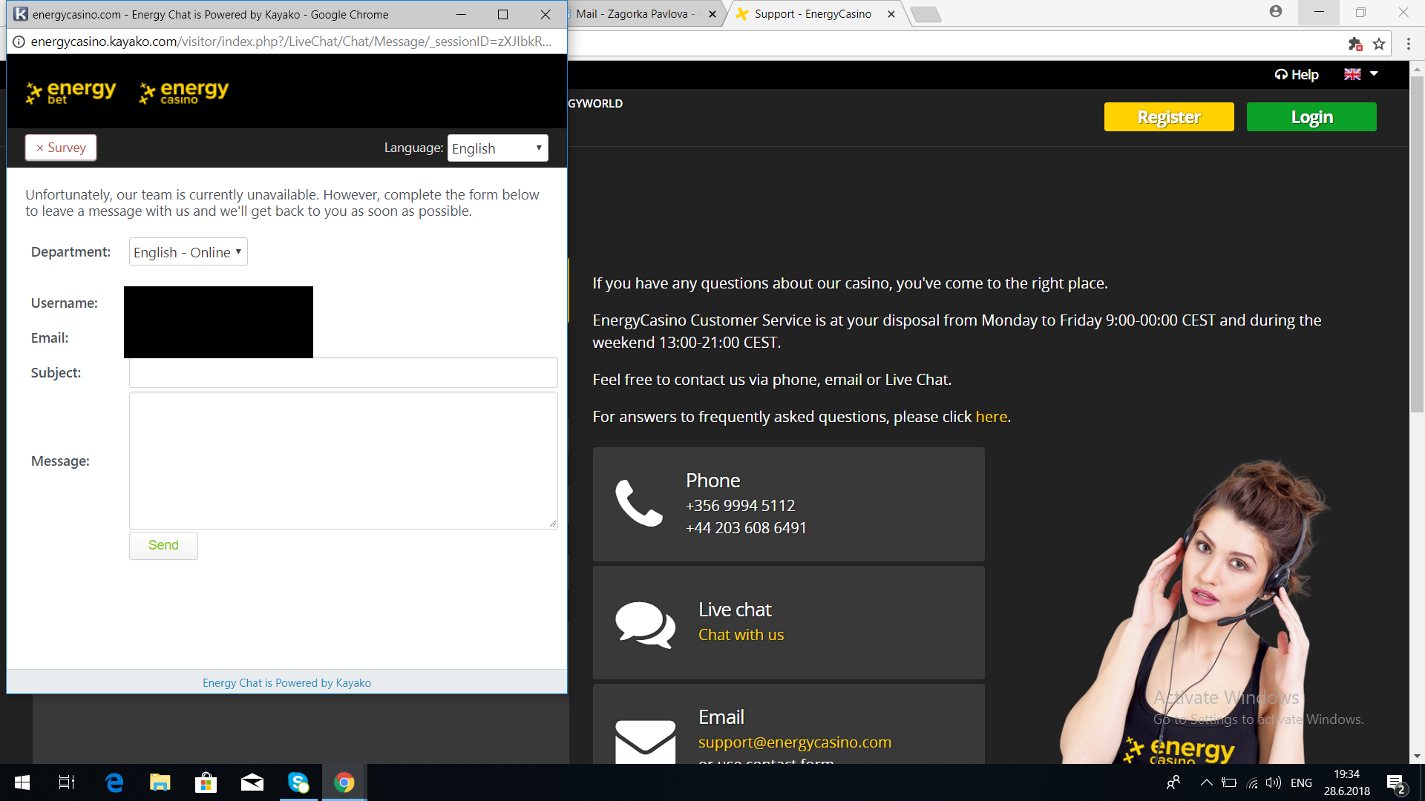The image size is (1425, 801).
Task: Click the email envelope icon
Action: 645,742
